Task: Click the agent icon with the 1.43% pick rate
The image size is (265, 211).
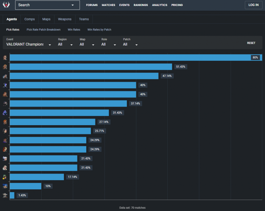Action: point(5,195)
